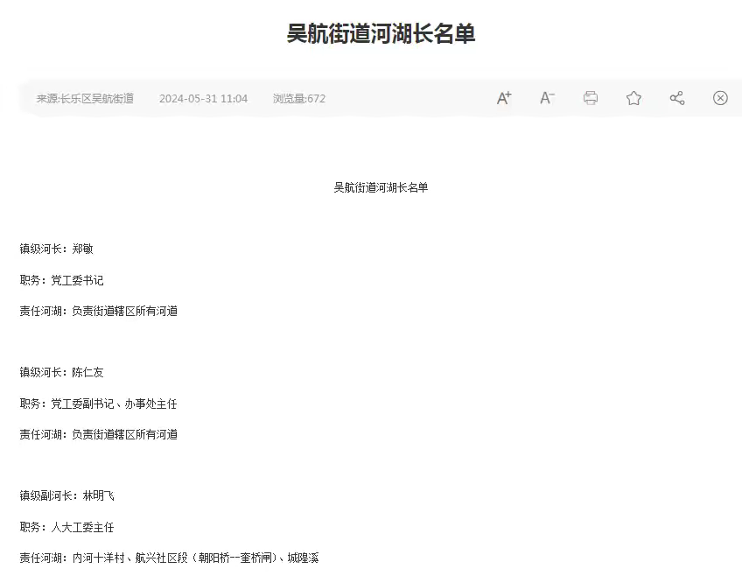The width and height of the screenshot is (742, 583).
Task: Increase font size with A+ icon
Action: pyautogui.click(x=504, y=98)
